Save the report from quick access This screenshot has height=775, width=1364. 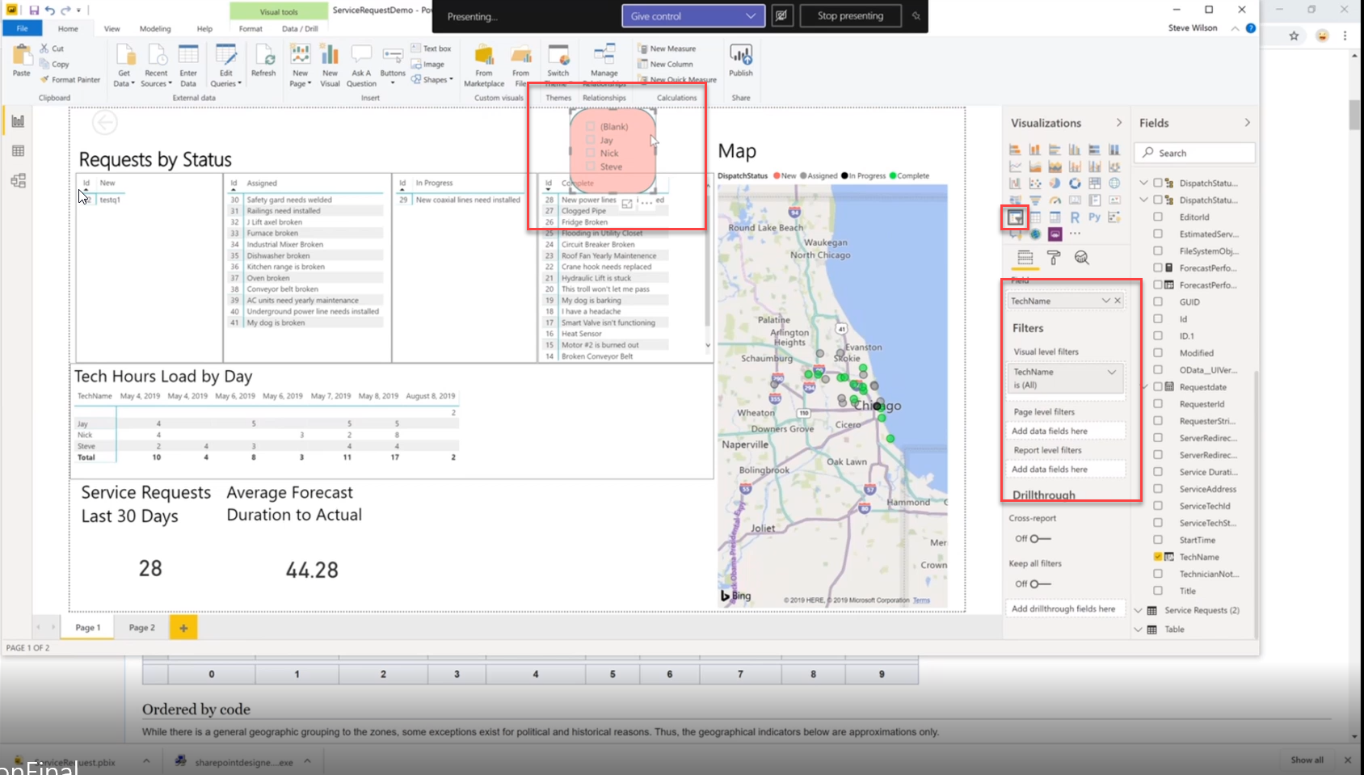[x=34, y=11]
